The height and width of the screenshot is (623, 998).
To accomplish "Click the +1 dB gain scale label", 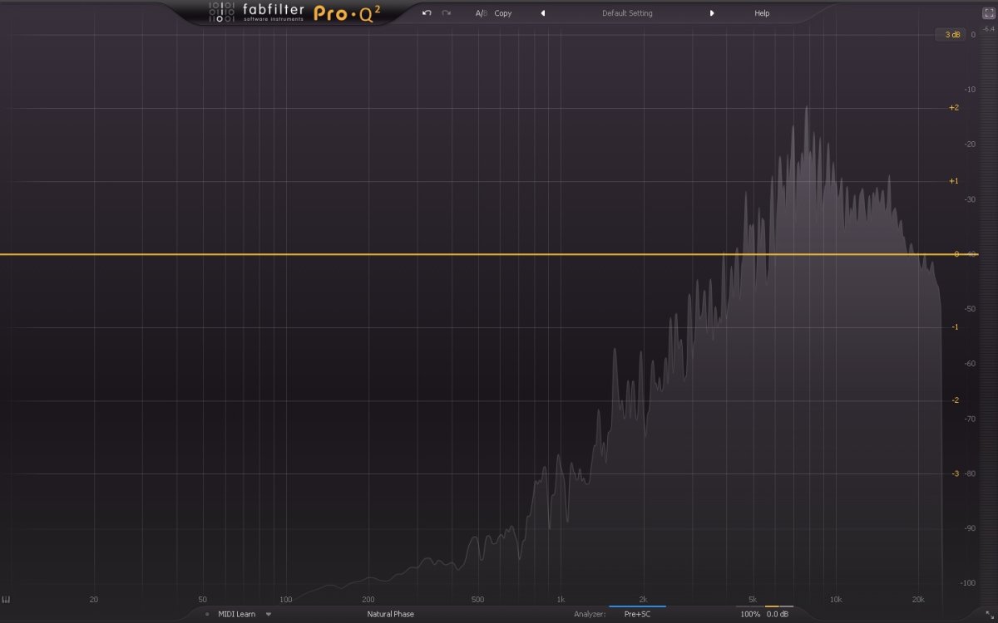I will 954,181.
